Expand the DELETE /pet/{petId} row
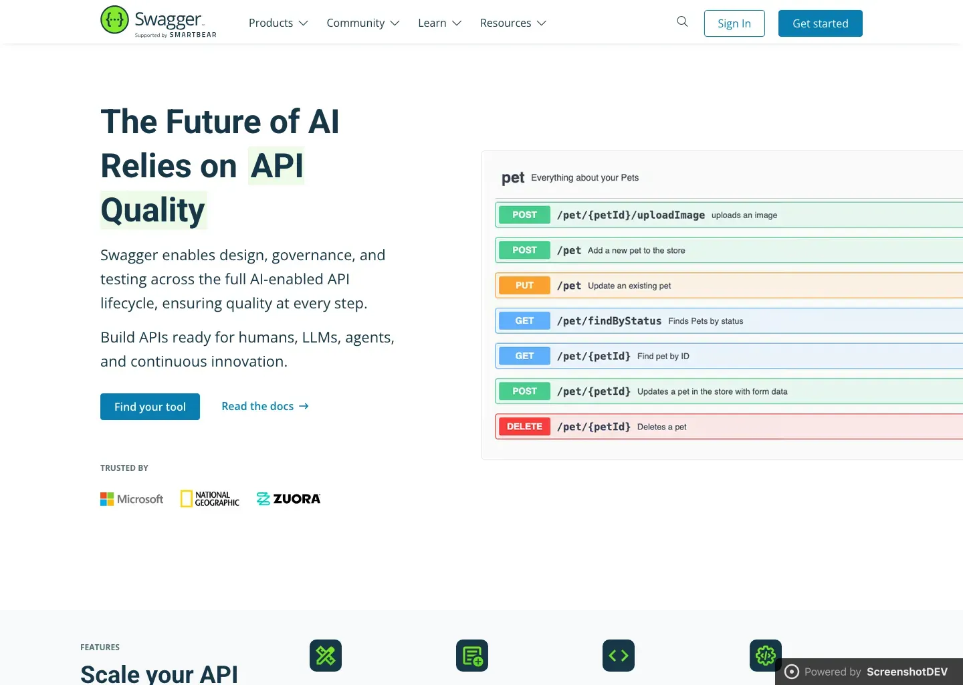This screenshot has width=963, height=685. click(x=729, y=427)
